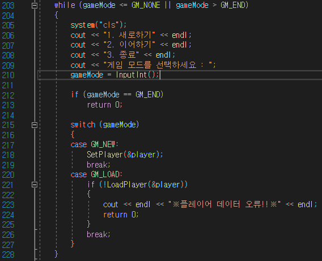
Task: Click line number 210 in the gutter
Action: (8, 75)
